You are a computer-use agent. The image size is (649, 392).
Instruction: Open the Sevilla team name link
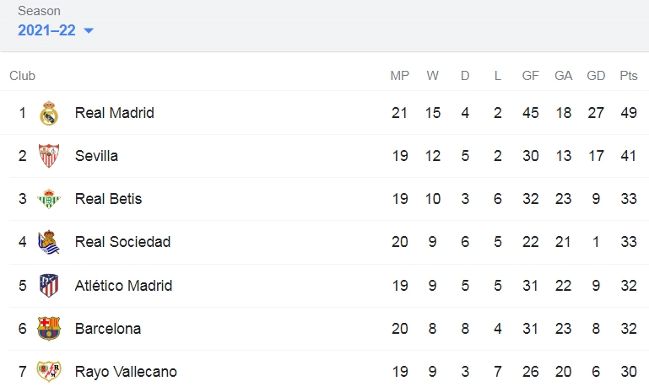(x=96, y=156)
